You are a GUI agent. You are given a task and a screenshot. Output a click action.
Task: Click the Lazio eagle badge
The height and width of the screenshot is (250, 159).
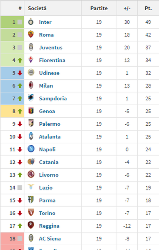pyautogui.click(x=31, y=188)
